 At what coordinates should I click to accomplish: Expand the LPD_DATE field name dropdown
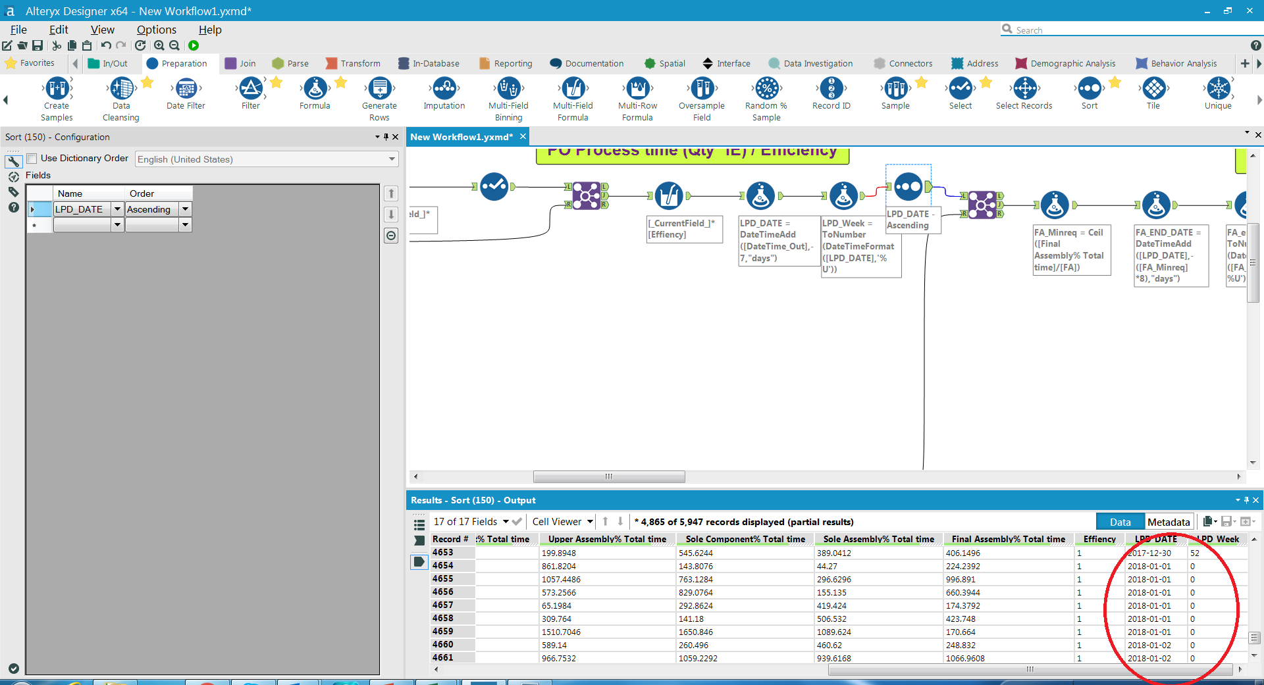[117, 209]
